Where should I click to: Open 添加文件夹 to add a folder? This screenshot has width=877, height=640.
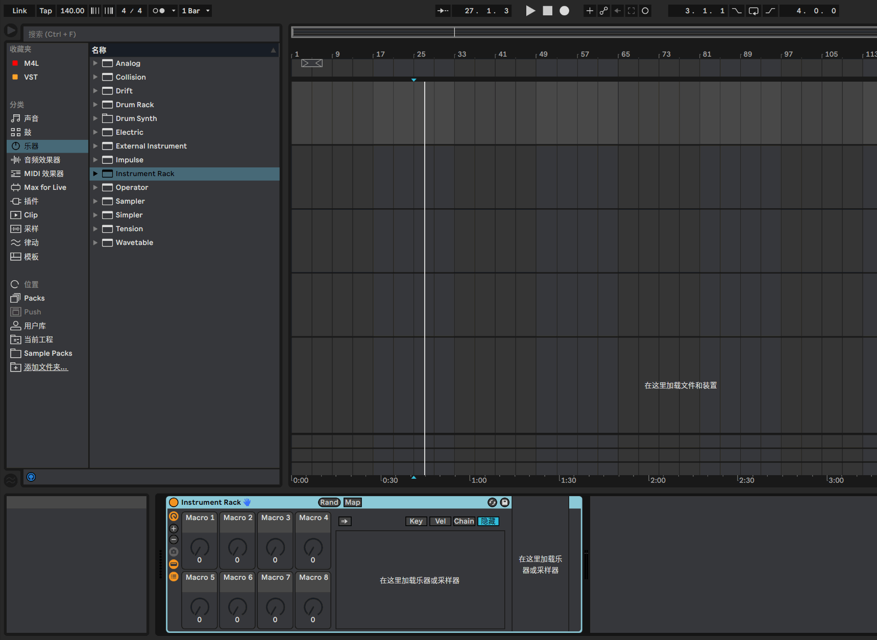coord(45,367)
